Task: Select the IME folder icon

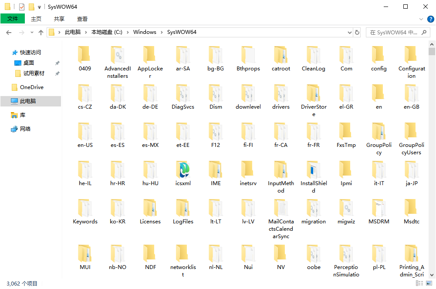Action: pos(216,169)
